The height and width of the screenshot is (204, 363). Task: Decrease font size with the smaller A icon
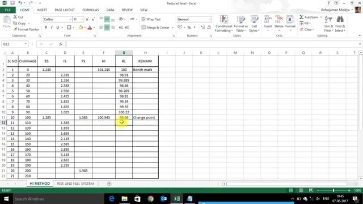coord(93,19)
